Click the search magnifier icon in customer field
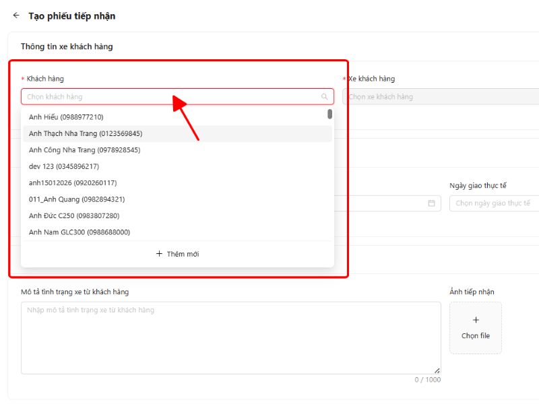 (x=325, y=97)
